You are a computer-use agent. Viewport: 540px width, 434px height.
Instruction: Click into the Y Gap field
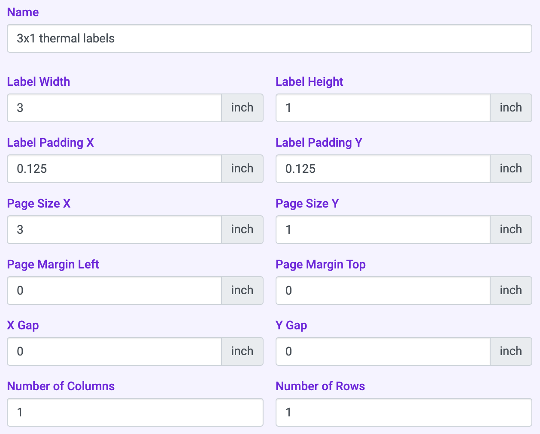coord(382,352)
